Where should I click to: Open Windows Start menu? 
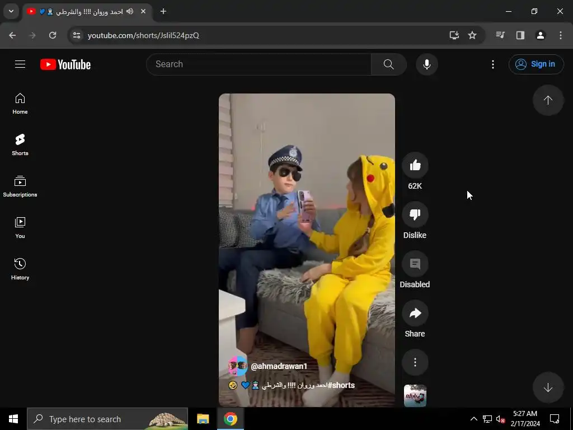pyautogui.click(x=13, y=419)
